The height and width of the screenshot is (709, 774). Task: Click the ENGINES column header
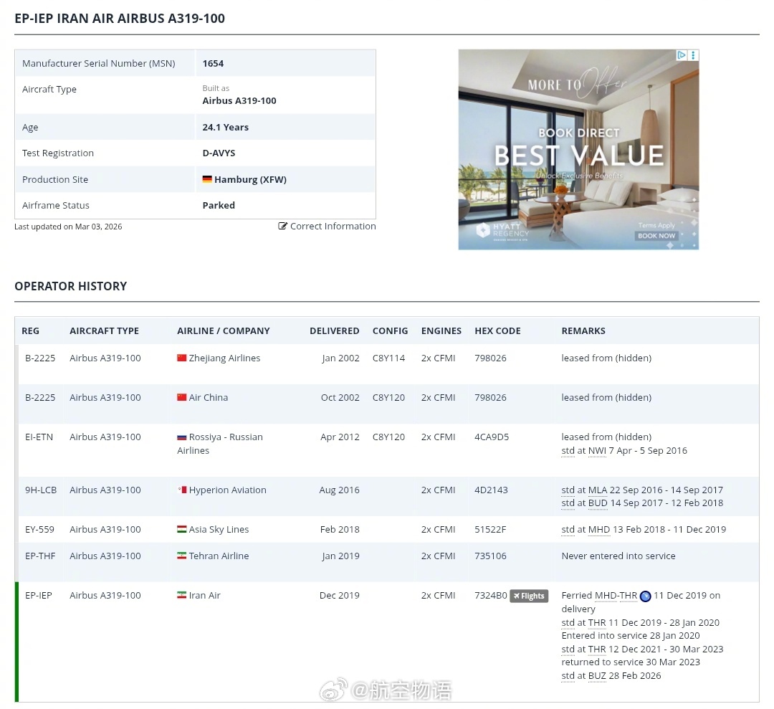[x=441, y=330]
